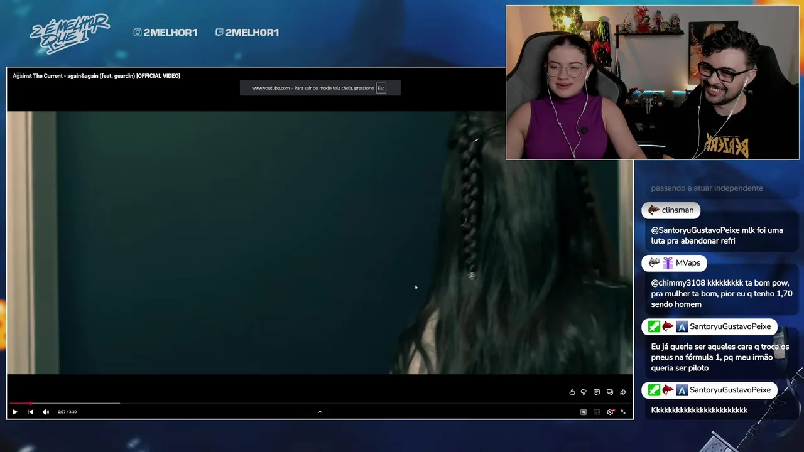804x452 pixels.
Task: Click the badge icon beside clinsman
Action: pos(654,210)
